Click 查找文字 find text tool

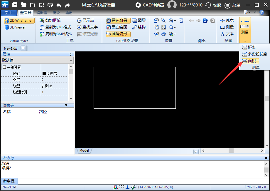click(87, 27)
